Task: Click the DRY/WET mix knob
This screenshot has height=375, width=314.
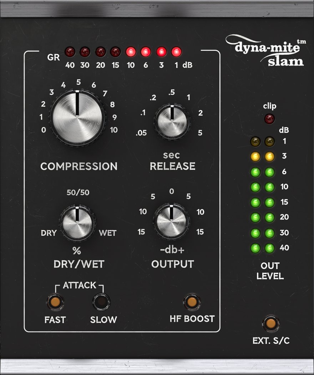Action: point(77,223)
